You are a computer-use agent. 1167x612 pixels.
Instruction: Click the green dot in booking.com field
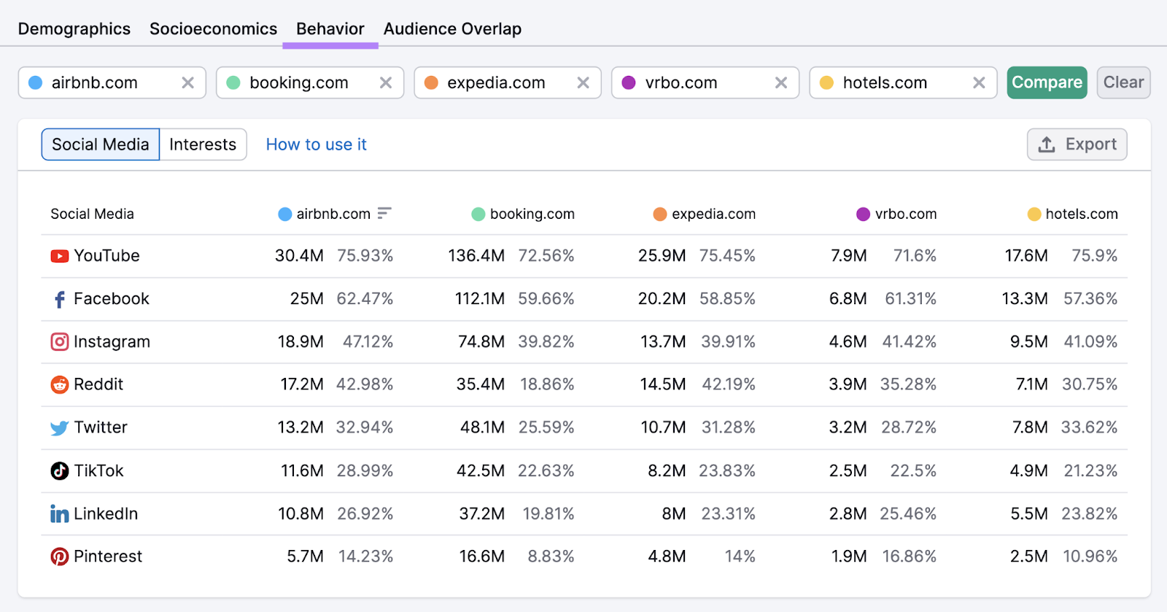(233, 82)
